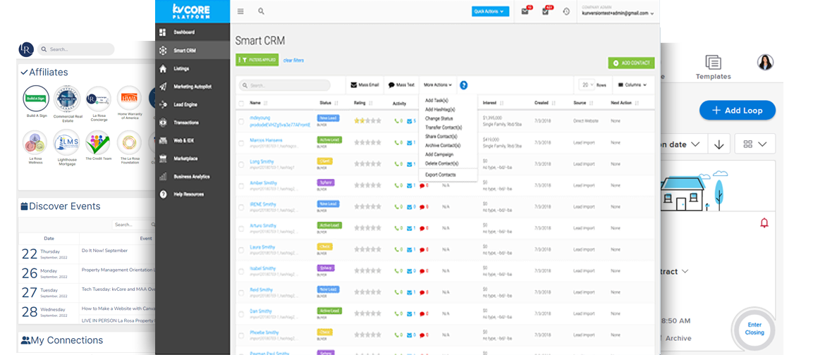825x355 pixels.
Task: Open the history clock icon in header
Action: pyautogui.click(x=566, y=11)
